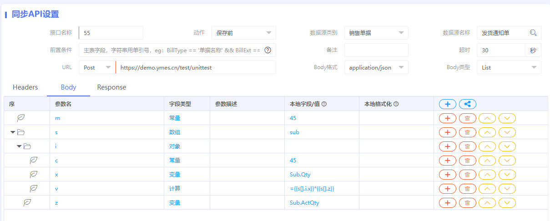The image size is (550, 221).
Task: Switch to the Response tab
Action: click(x=111, y=87)
